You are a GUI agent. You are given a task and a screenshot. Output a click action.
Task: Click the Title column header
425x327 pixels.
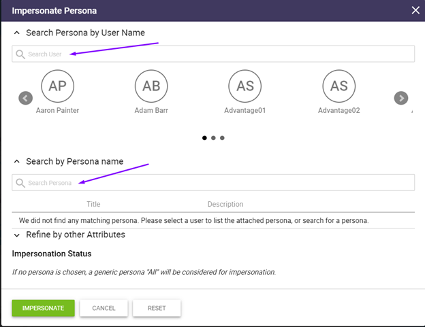point(93,204)
